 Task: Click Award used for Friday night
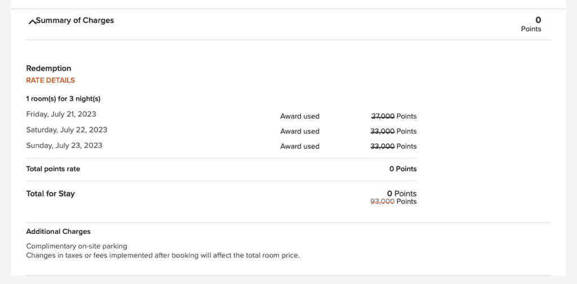[x=300, y=116]
